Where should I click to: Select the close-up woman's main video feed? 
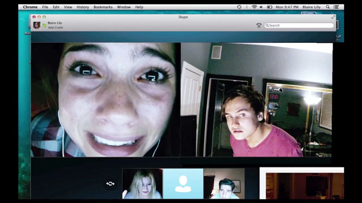[106, 100]
